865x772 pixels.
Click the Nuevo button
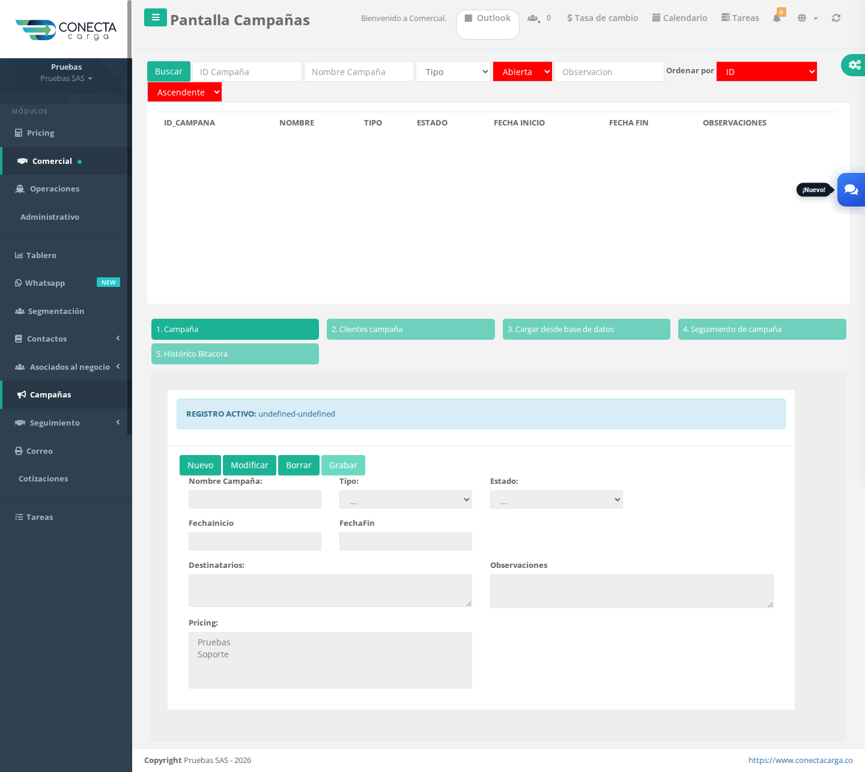(200, 465)
